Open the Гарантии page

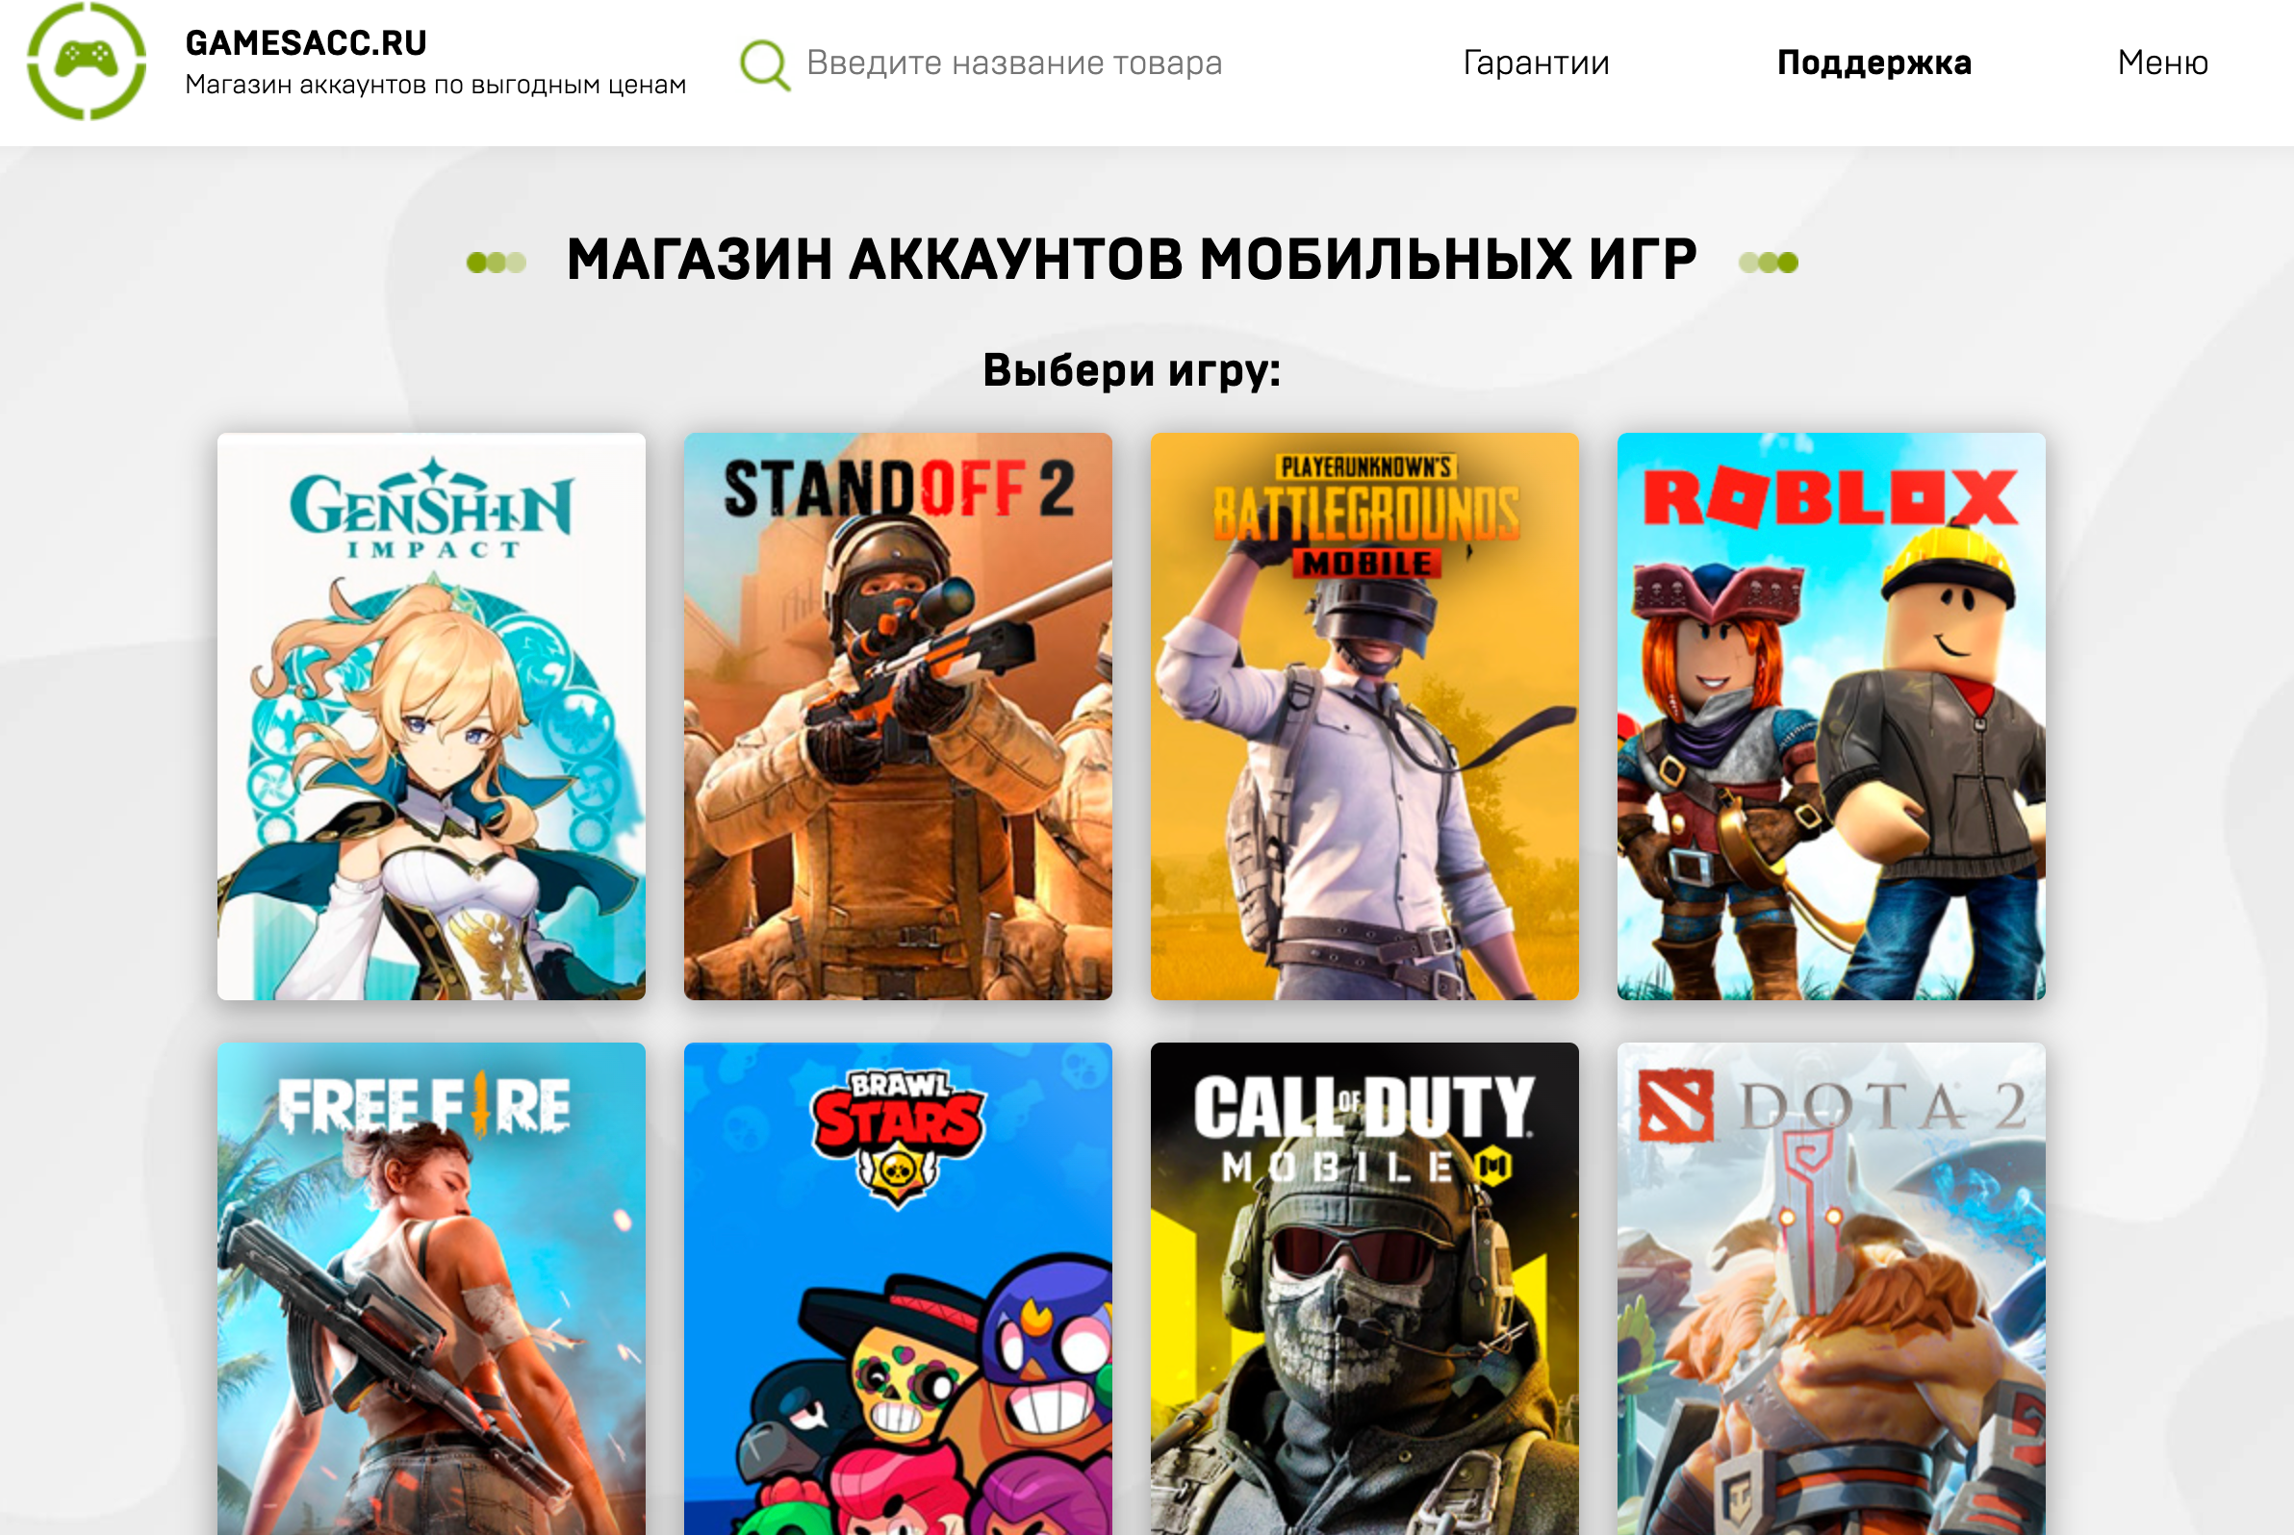(x=1536, y=63)
